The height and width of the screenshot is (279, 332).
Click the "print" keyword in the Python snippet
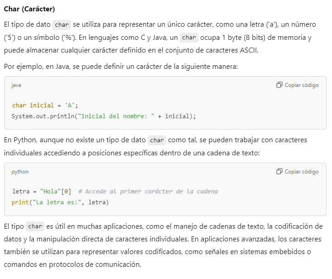pyautogui.click(x=20, y=202)
